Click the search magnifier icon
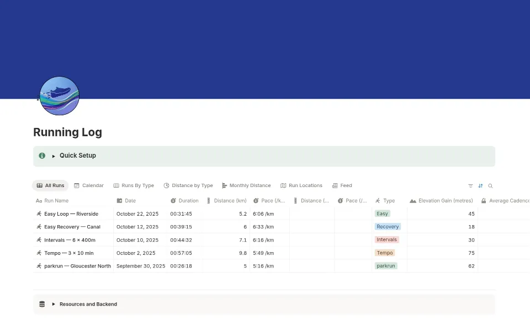The height and width of the screenshot is (331, 530). [x=490, y=186]
